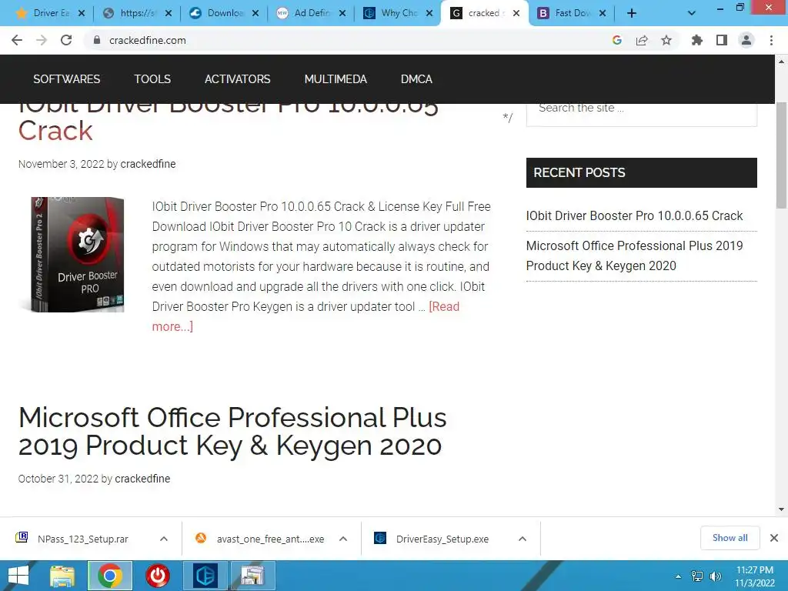Screen dimensions: 788x591
Task: Bookmark this page with star
Action: [666, 40]
